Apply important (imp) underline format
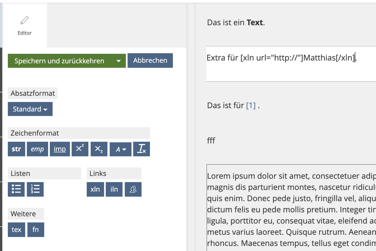376x251 pixels. coord(60,149)
